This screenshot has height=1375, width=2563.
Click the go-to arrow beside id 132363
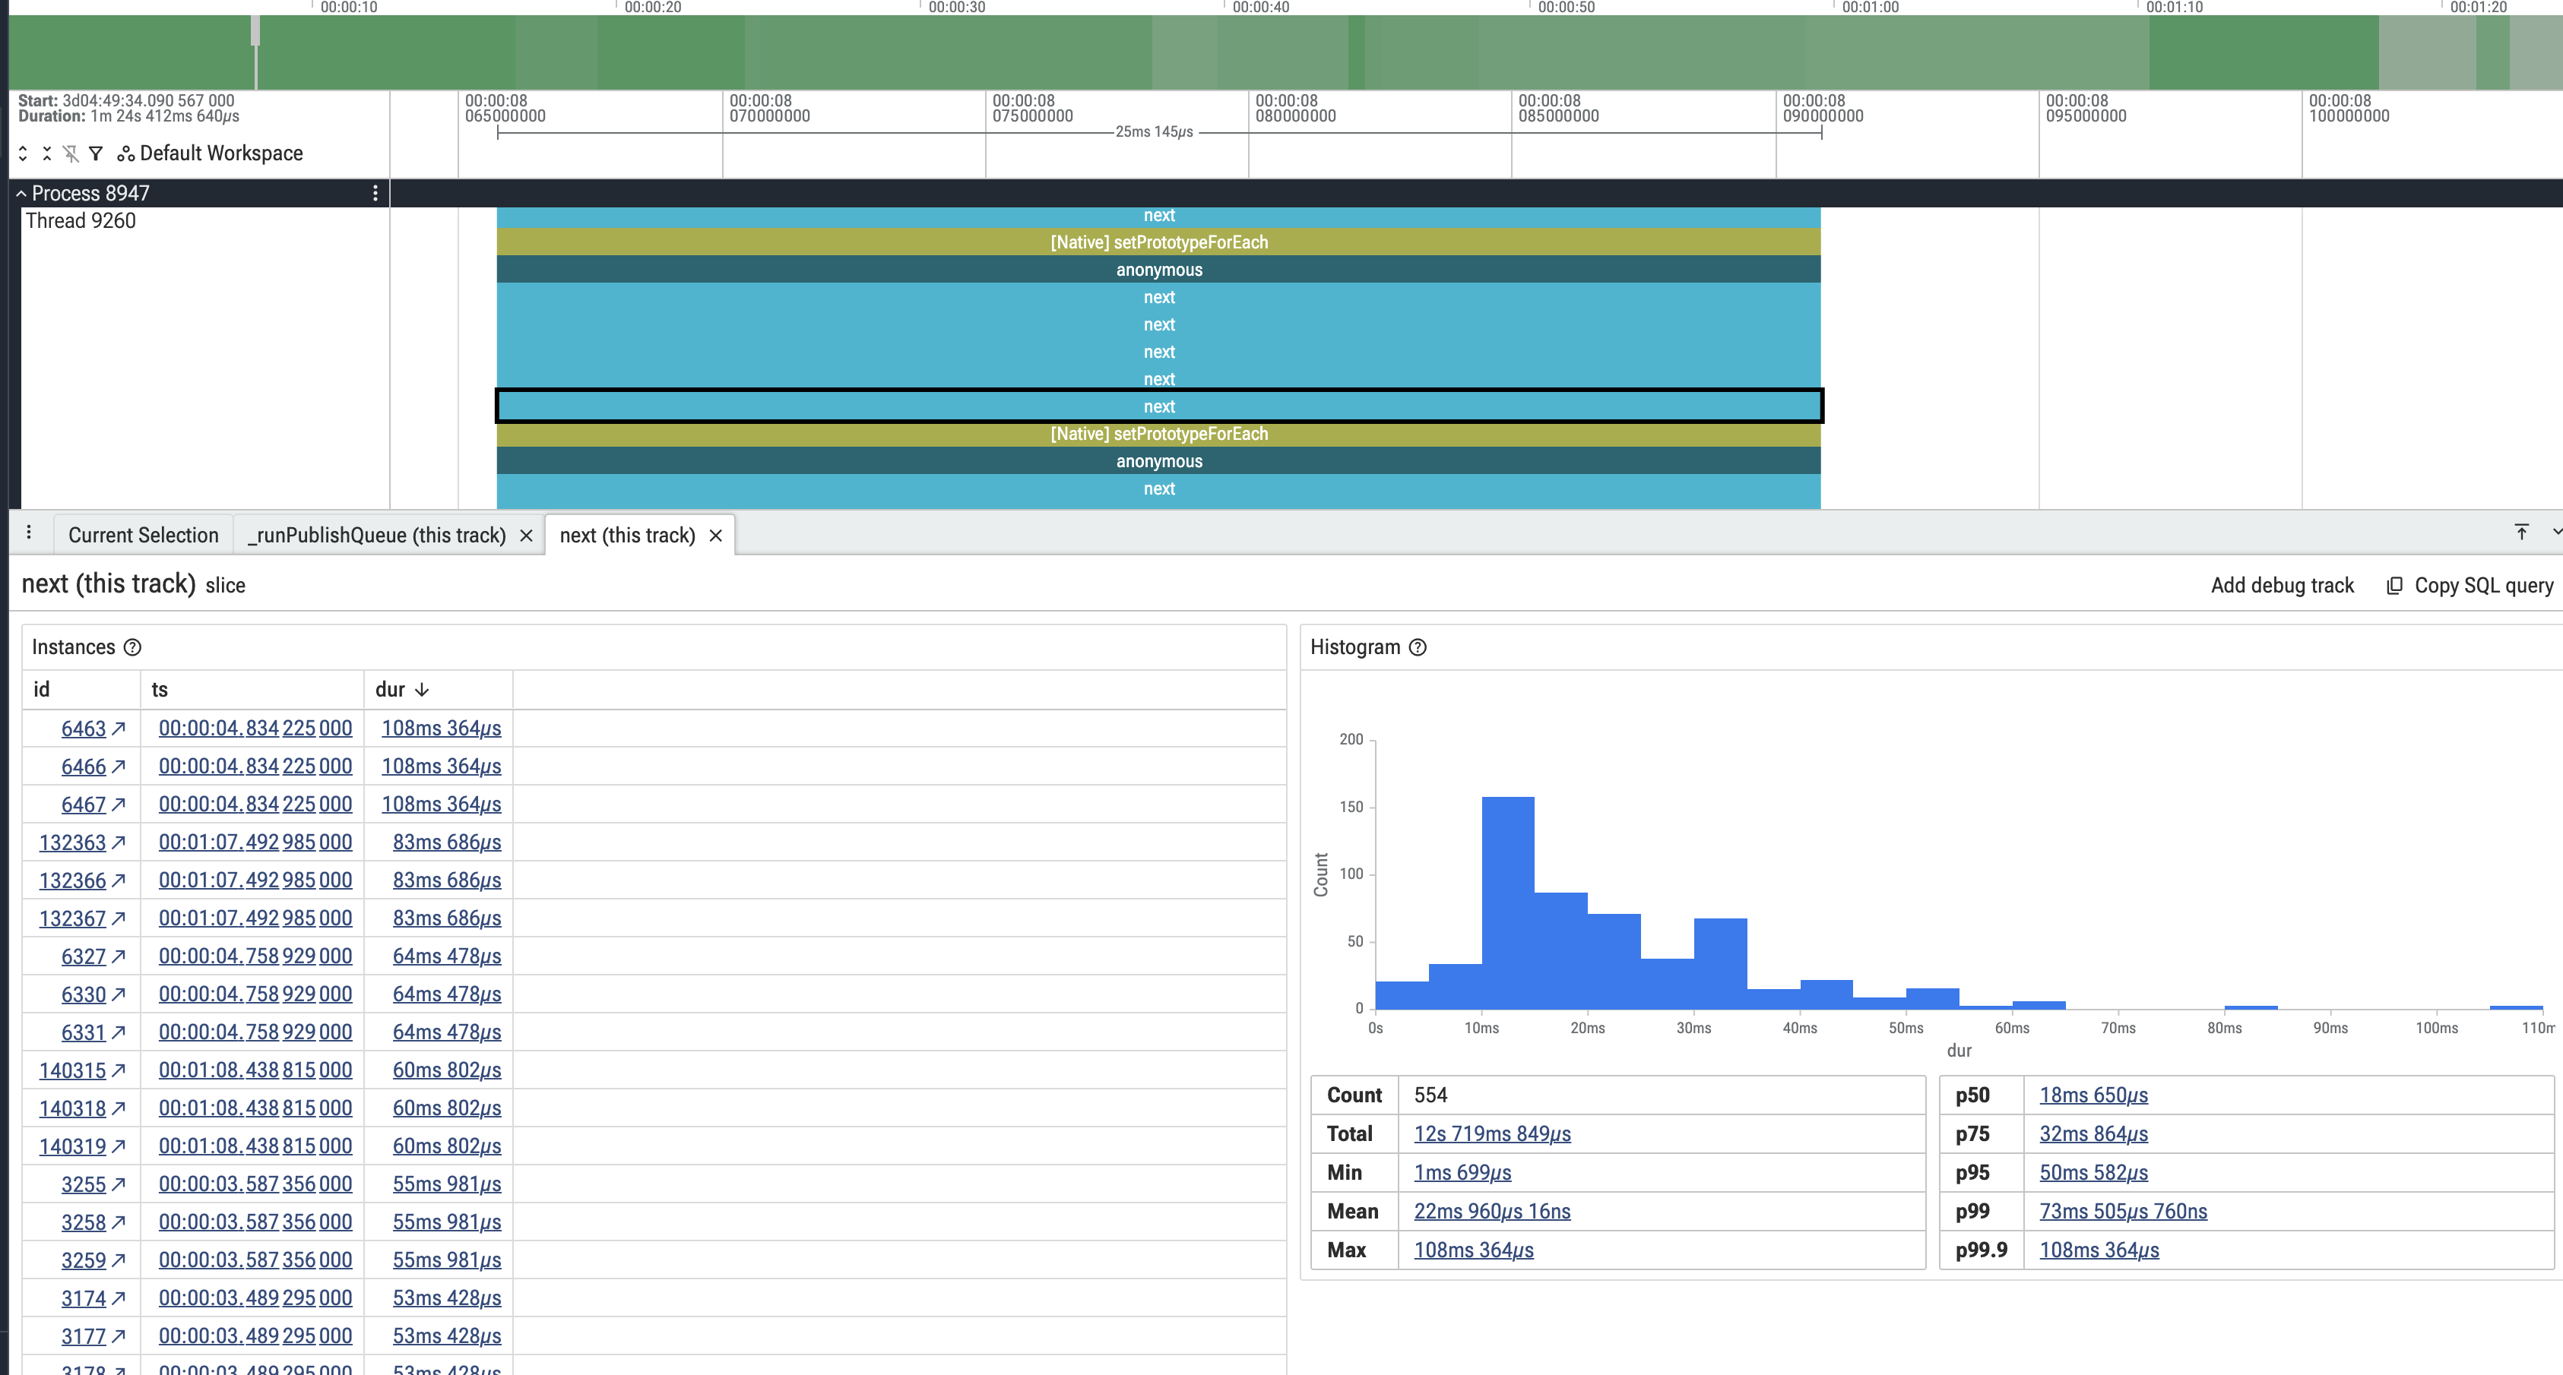tap(119, 842)
